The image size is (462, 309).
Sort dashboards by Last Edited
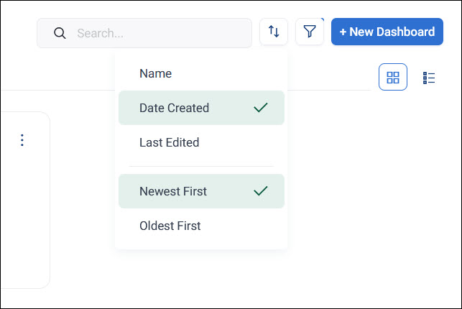(201, 142)
